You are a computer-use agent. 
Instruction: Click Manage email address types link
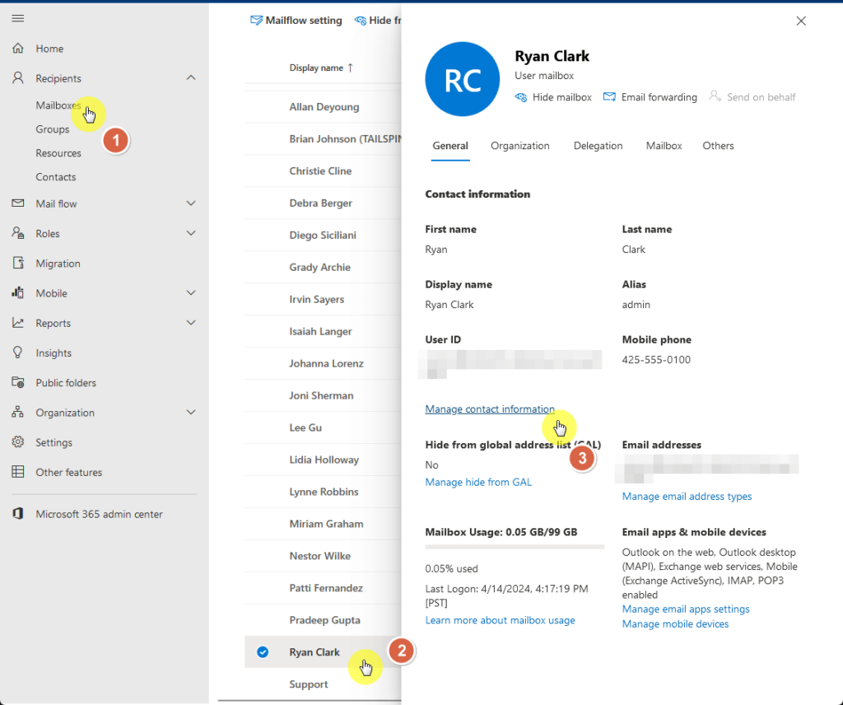(x=687, y=496)
